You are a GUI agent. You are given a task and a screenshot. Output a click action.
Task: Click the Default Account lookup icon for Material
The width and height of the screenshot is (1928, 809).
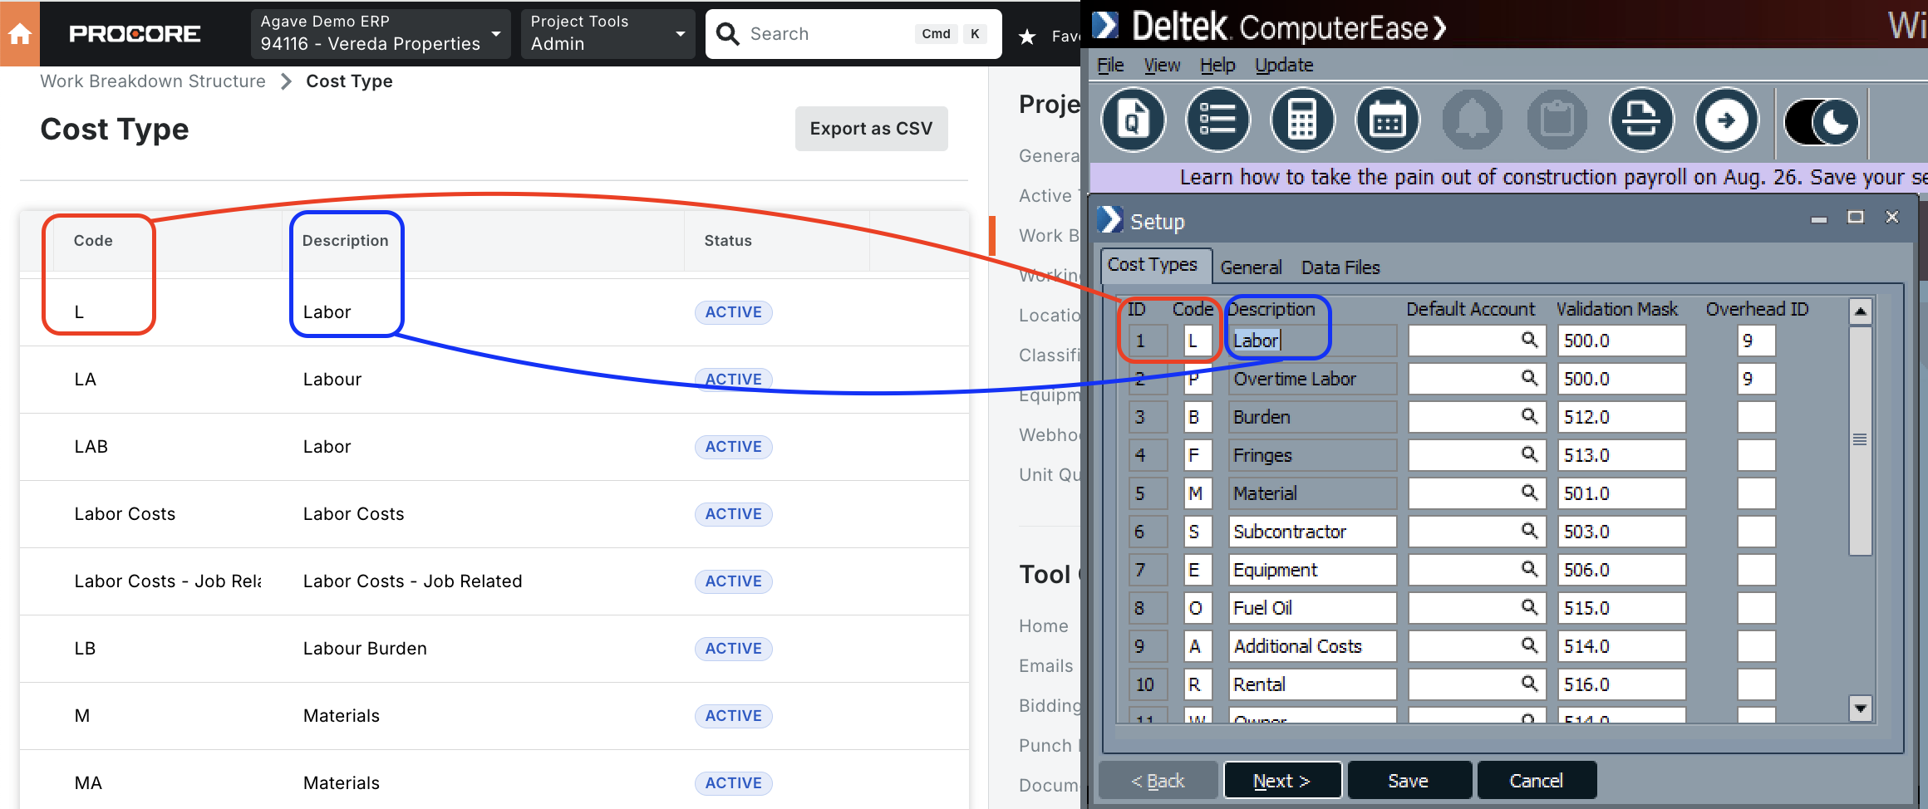(x=1529, y=493)
